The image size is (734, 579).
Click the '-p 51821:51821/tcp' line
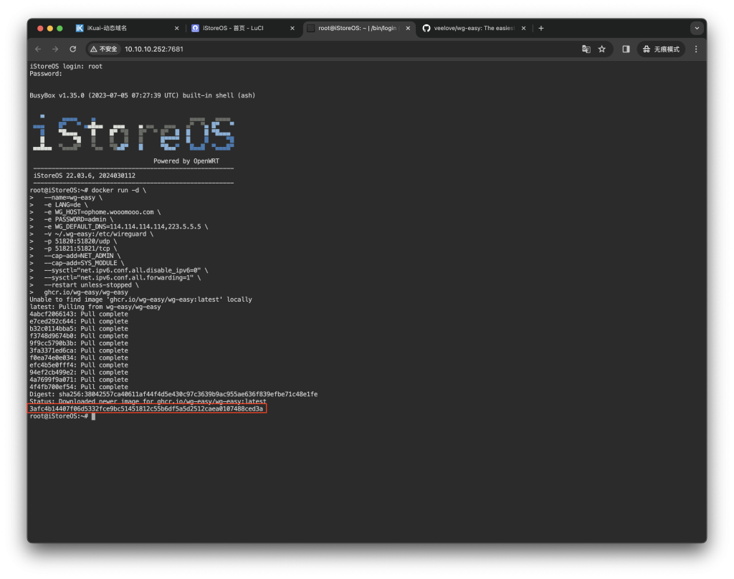click(74, 249)
